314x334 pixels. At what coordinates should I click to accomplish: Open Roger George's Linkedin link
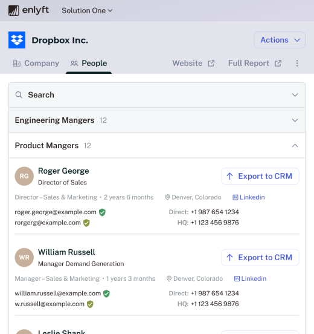point(249,197)
